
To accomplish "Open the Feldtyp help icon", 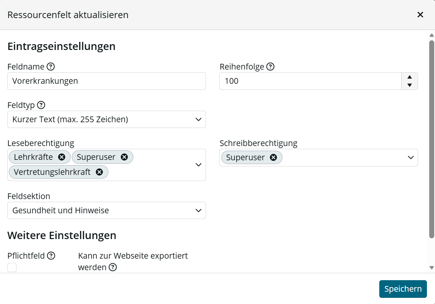I will pos(41,105).
